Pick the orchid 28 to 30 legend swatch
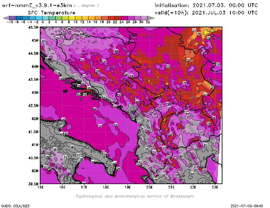270x208 pixels. tap(138, 18)
